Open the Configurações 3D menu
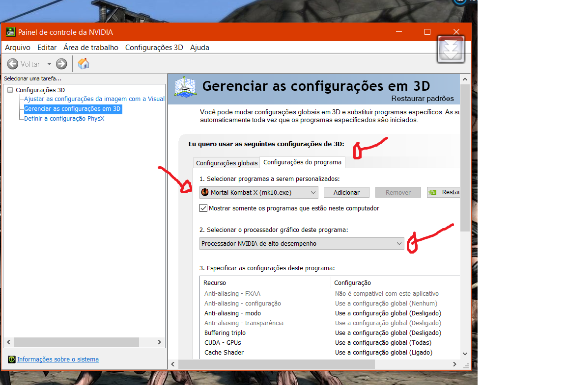The height and width of the screenshot is (385, 566). [154, 48]
